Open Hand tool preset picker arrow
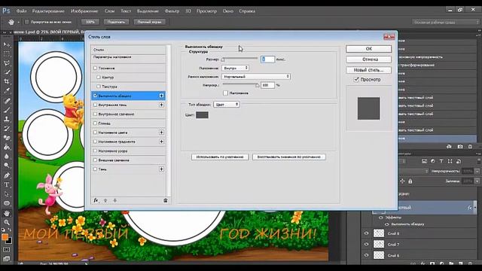 coord(18,22)
